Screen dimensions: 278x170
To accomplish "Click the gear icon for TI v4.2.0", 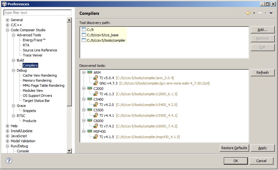I will click(96, 104).
